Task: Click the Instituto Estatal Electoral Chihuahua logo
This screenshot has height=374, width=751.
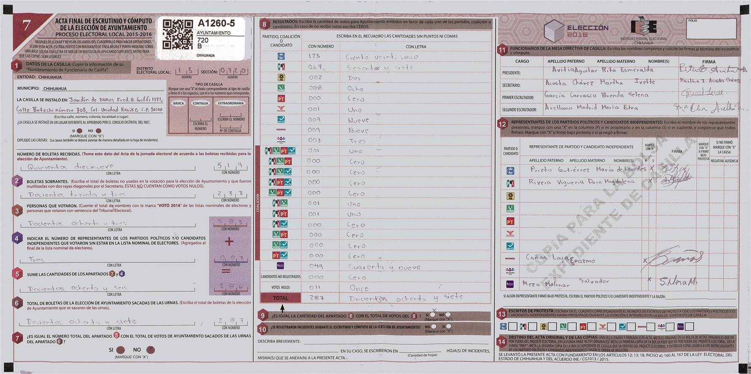Action: pyautogui.click(x=643, y=28)
